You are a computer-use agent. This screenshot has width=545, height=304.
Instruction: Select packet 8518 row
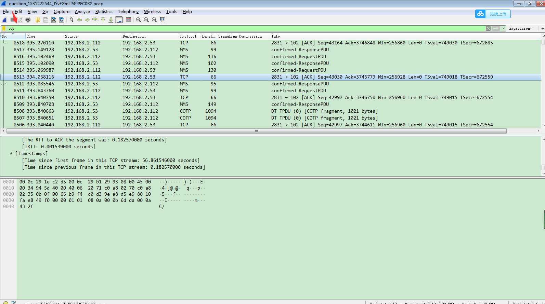click(x=271, y=43)
